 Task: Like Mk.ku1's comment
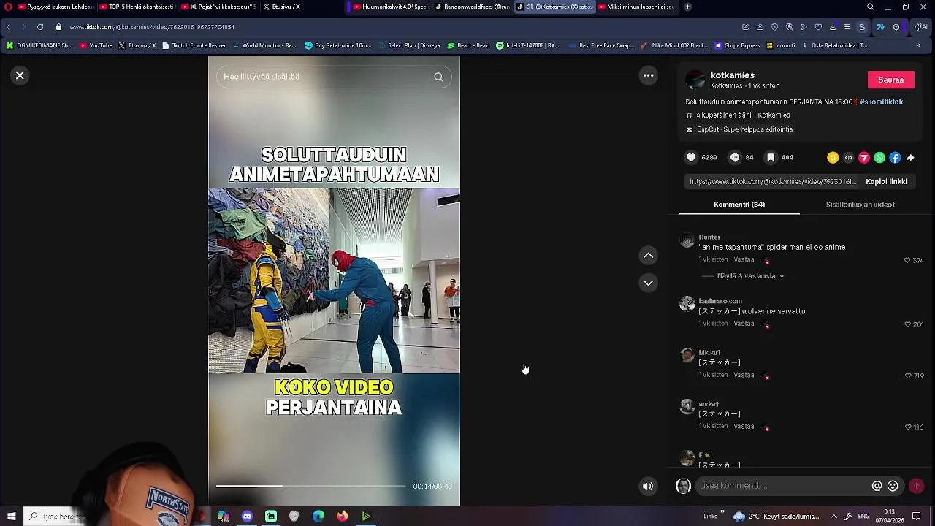pos(907,376)
